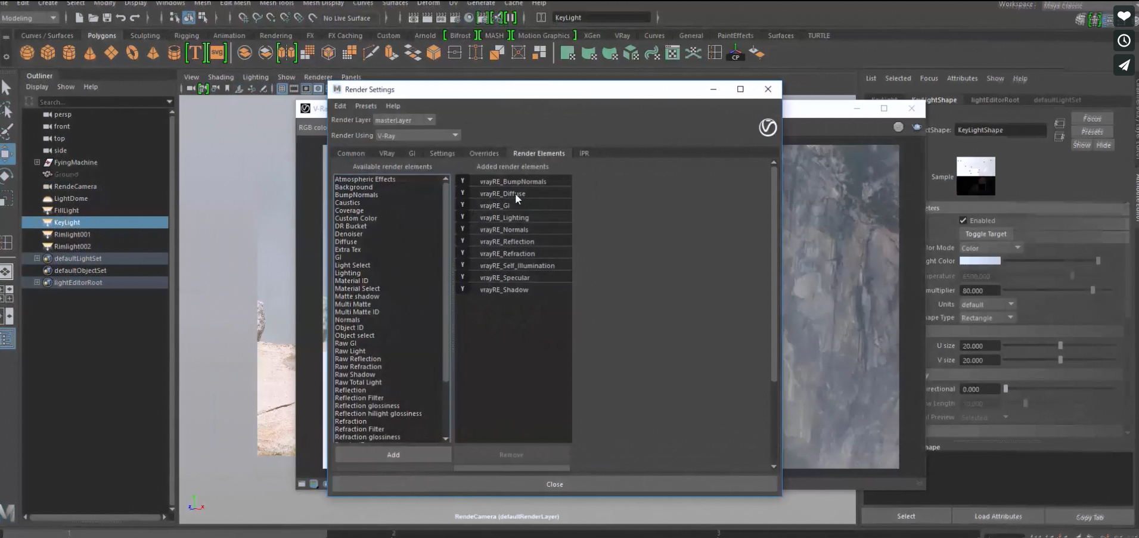Create a polygon torus from the shelf

click(132, 53)
